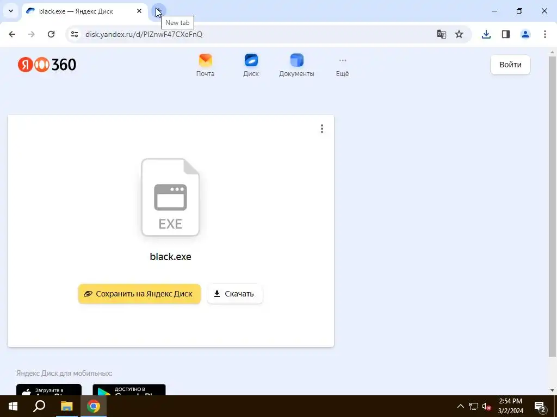Go to Yandex 360 logo home

point(47,65)
